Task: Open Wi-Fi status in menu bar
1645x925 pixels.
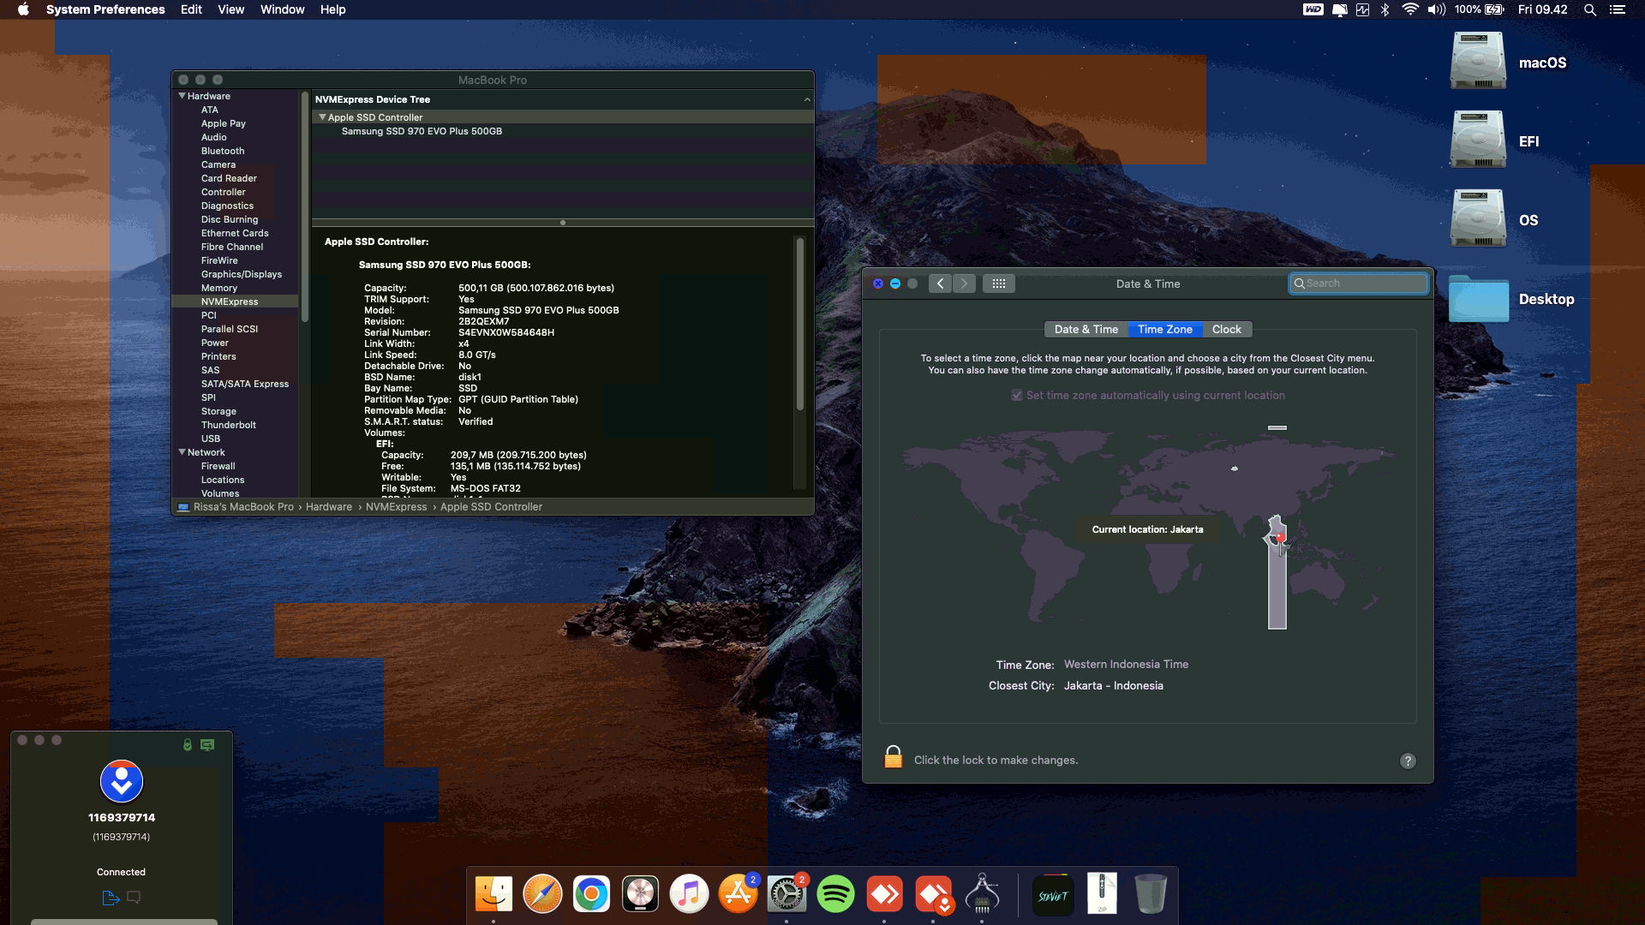Action: [x=1410, y=9]
